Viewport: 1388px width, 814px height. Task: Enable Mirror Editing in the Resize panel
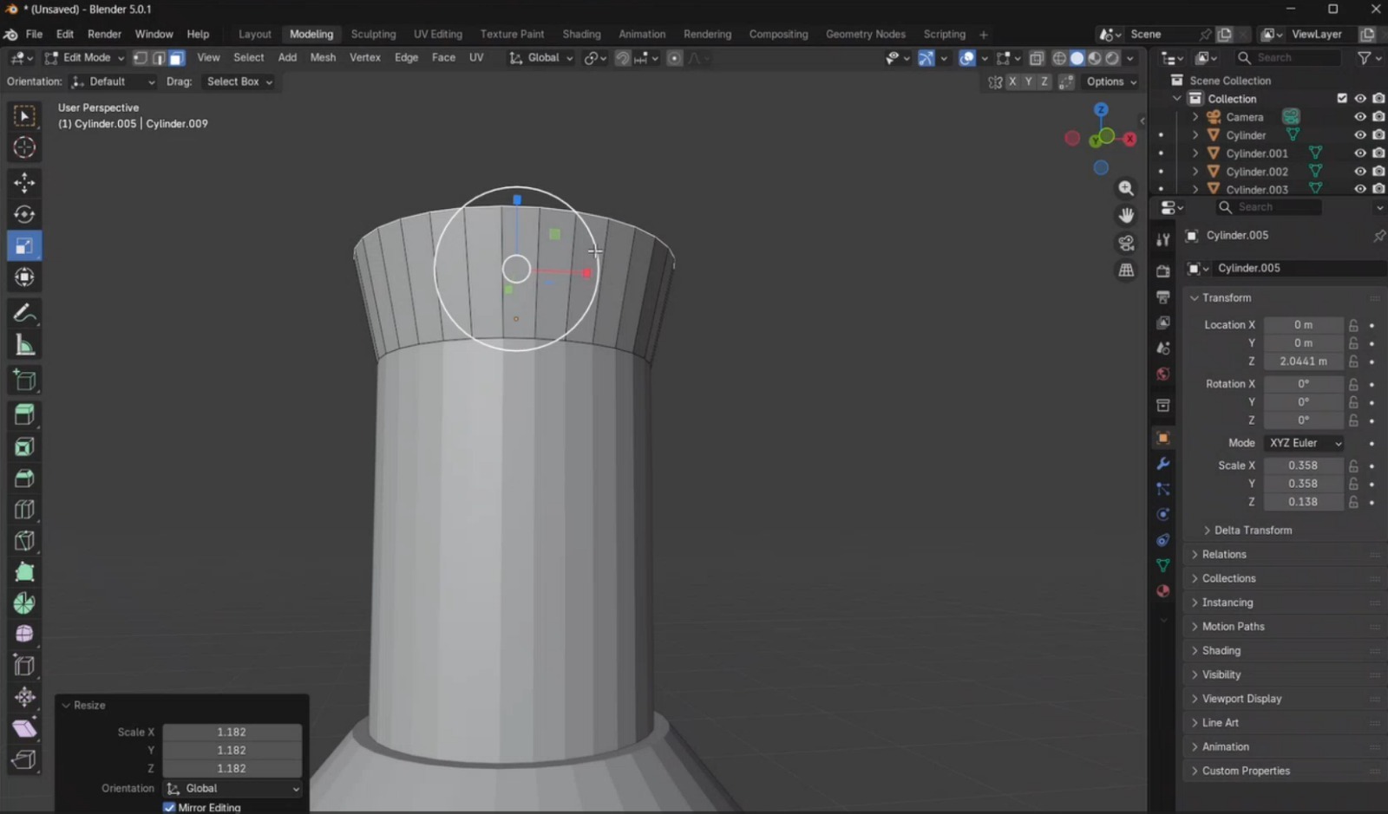click(169, 806)
